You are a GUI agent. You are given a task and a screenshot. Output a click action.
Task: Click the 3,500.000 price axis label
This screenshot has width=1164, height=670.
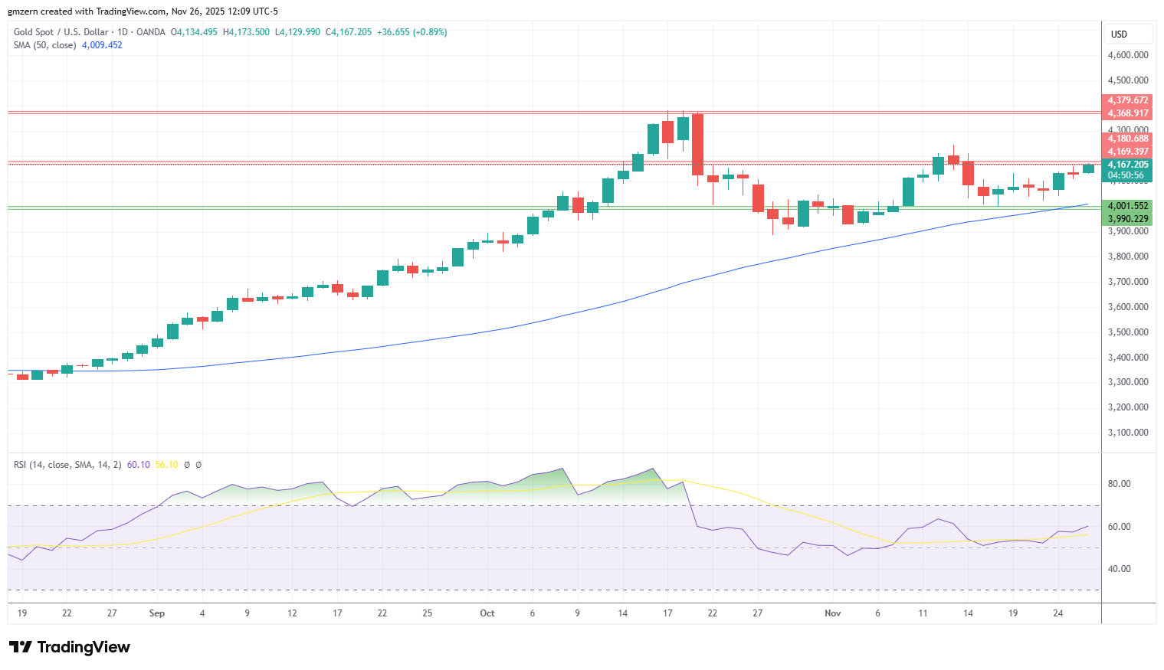tap(1128, 332)
